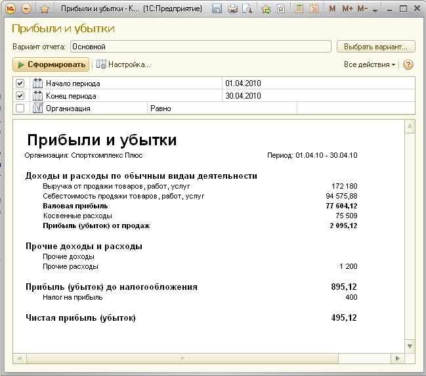Viewport: 426px width, 376px height.
Task: Save the report with the floppy disk icon
Action: tap(217, 9)
